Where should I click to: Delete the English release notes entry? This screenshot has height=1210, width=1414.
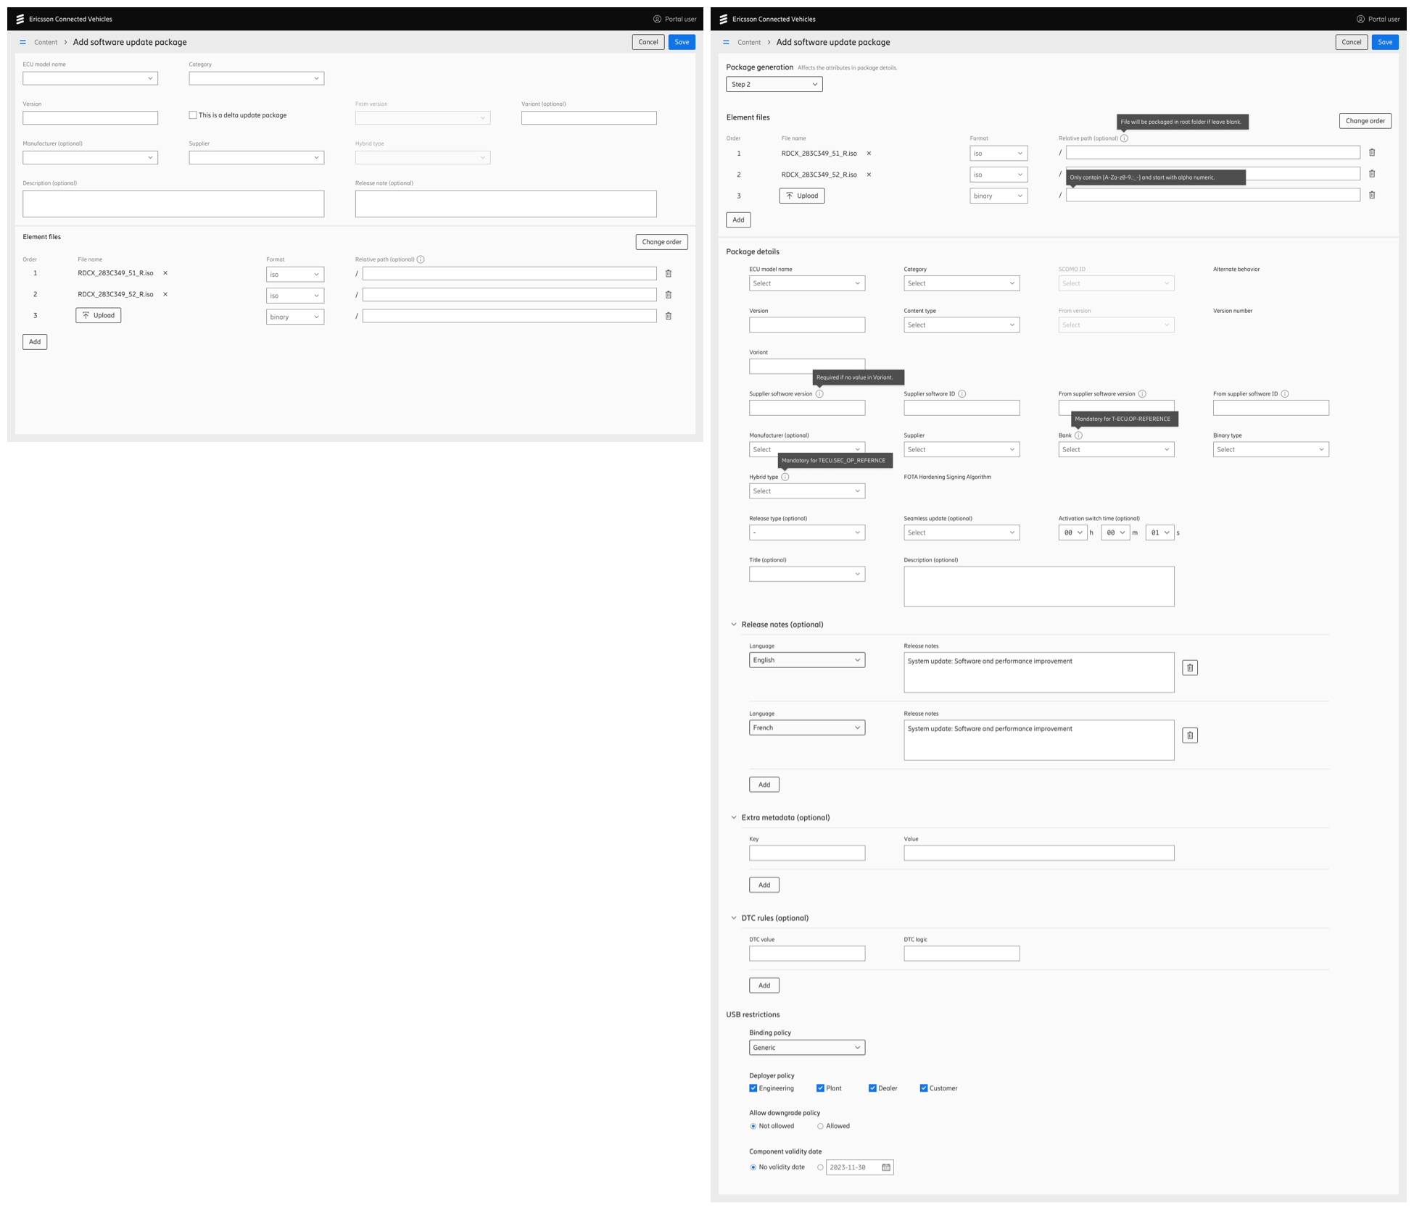tap(1190, 668)
